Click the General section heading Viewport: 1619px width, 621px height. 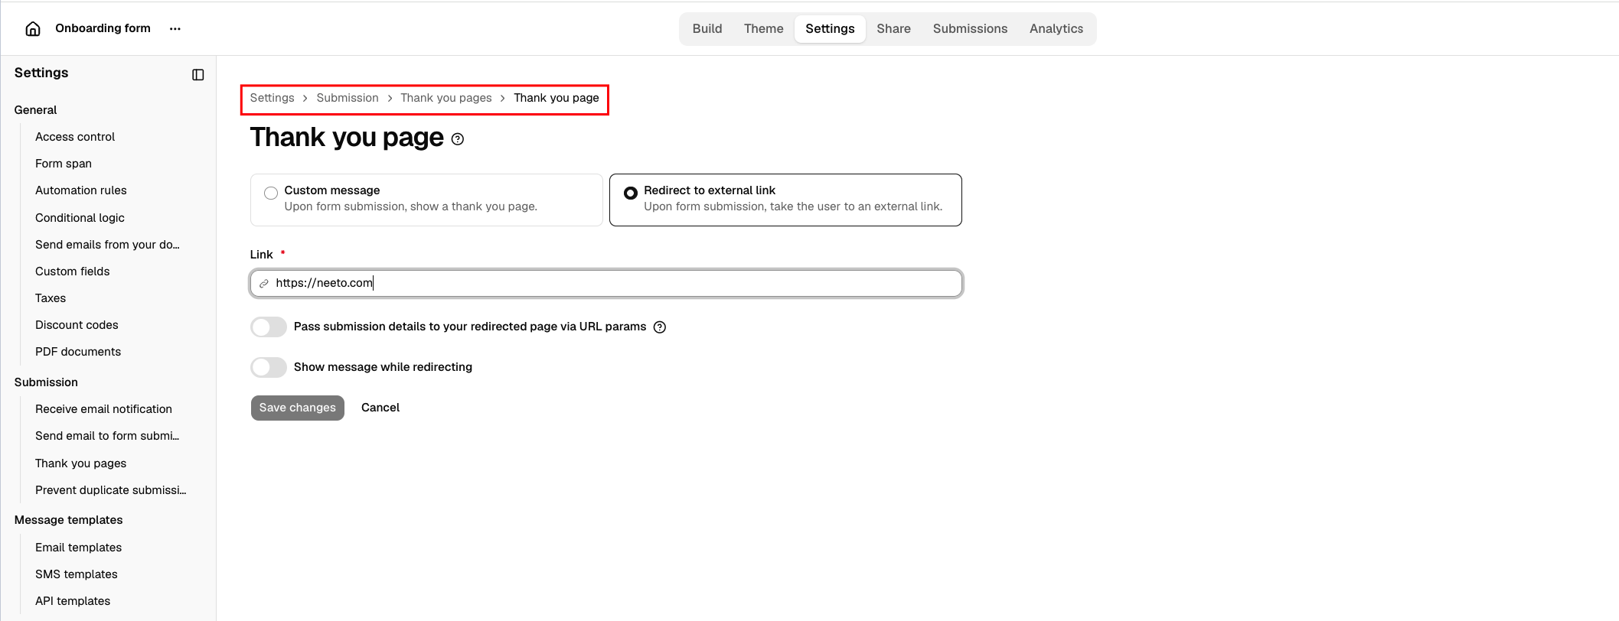(35, 110)
